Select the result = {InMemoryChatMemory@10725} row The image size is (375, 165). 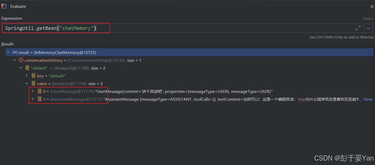(x=189, y=52)
